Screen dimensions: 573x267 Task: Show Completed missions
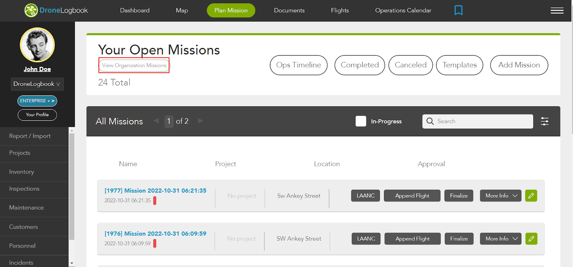click(360, 65)
